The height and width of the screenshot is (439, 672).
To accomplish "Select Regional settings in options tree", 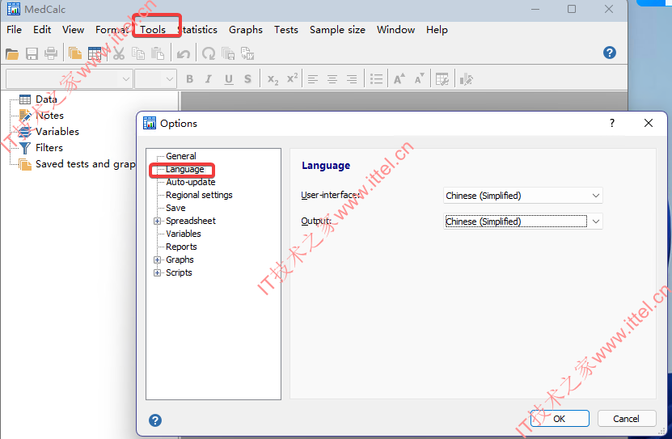I will [199, 195].
